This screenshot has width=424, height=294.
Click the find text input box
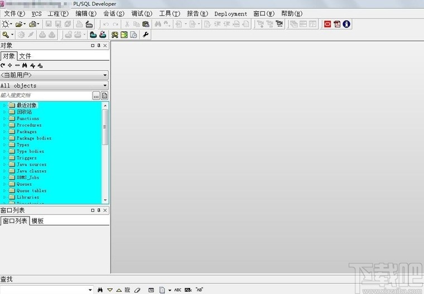tap(44, 290)
